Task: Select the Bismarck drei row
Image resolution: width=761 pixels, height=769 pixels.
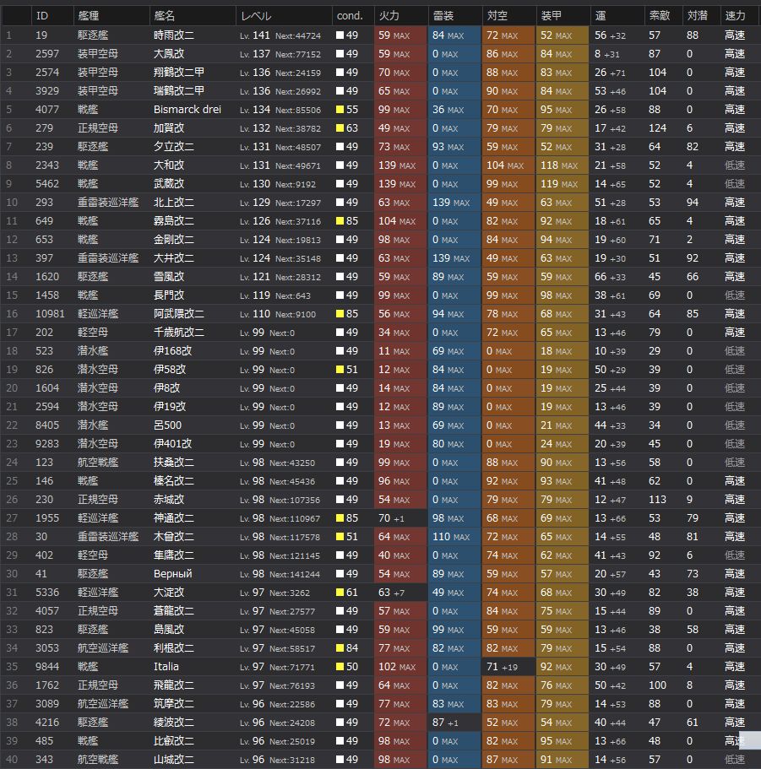Action: pyautogui.click(x=380, y=110)
